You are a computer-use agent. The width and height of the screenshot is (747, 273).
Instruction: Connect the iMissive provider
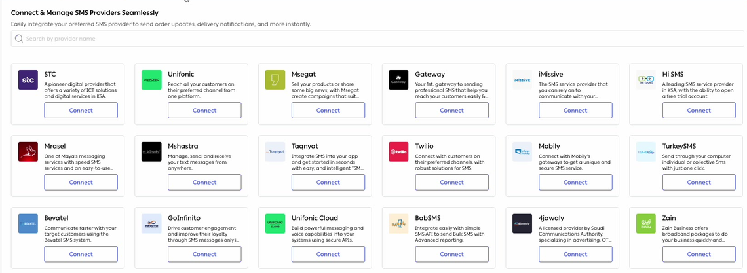575,111
